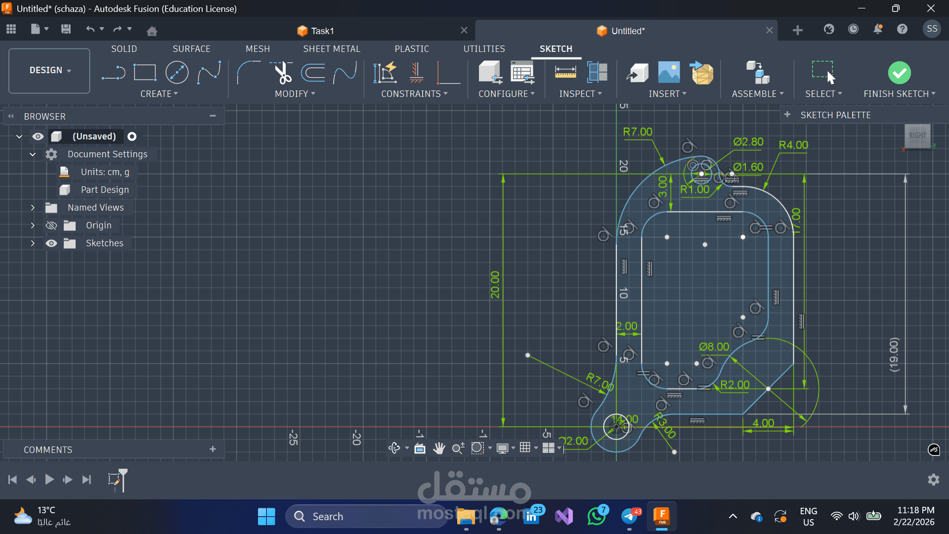
Task: Switch to the SHEET METAL tab
Action: [332, 49]
